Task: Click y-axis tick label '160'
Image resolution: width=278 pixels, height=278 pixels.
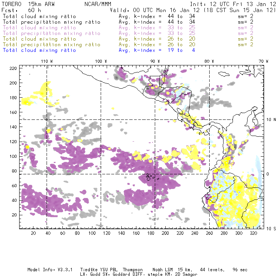Action: (x=13, y=112)
